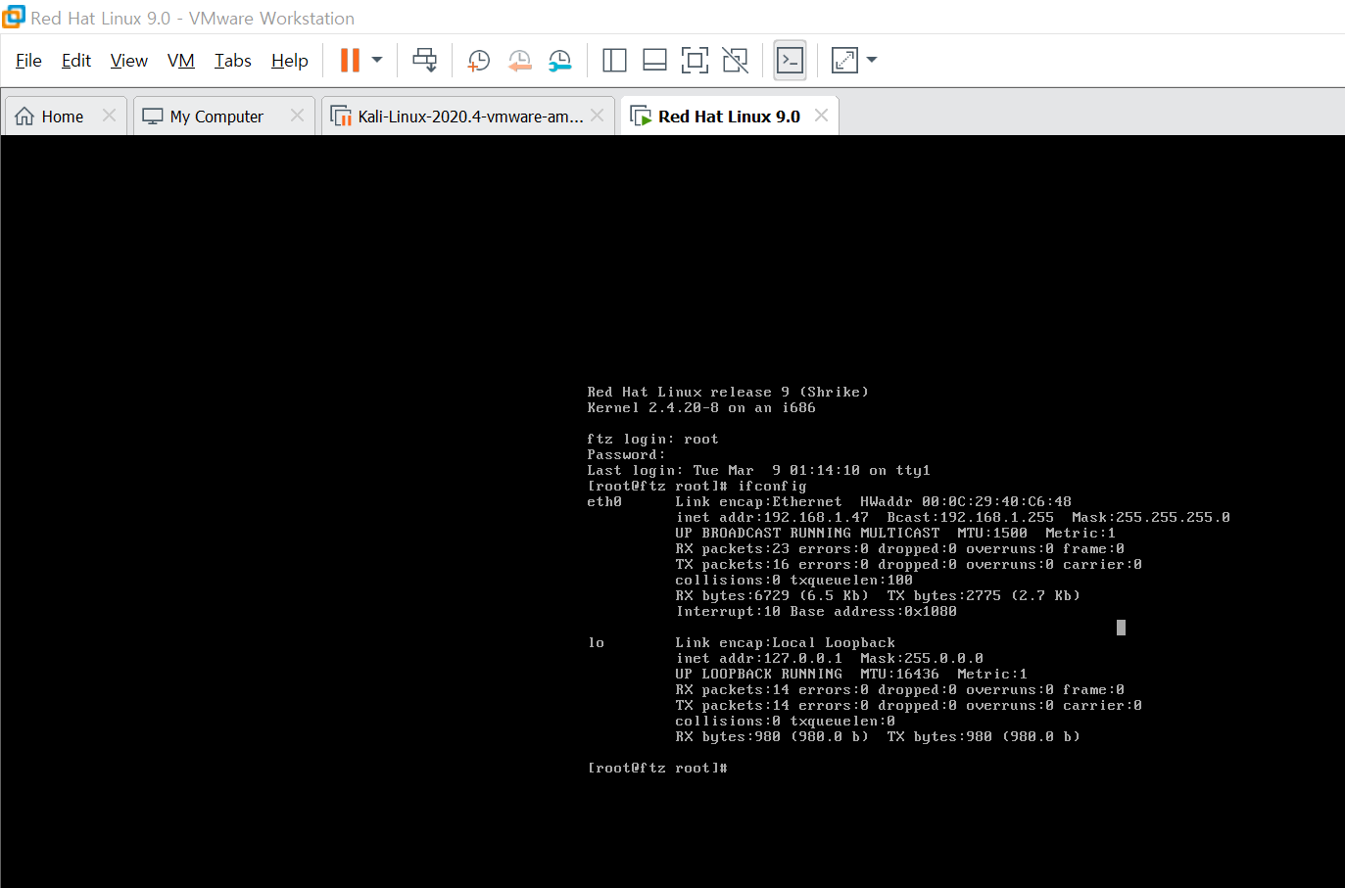This screenshot has width=1345, height=888.
Task: Open the File menu
Action: click(28, 61)
